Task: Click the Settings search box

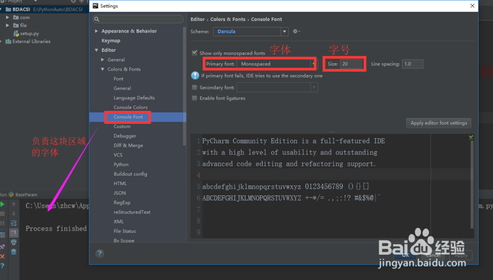Action: tap(138, 19)
